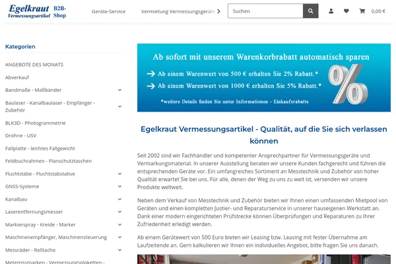Click the search magnifier button
Viewport: 396px width, 264px height.
click(311, 11)
